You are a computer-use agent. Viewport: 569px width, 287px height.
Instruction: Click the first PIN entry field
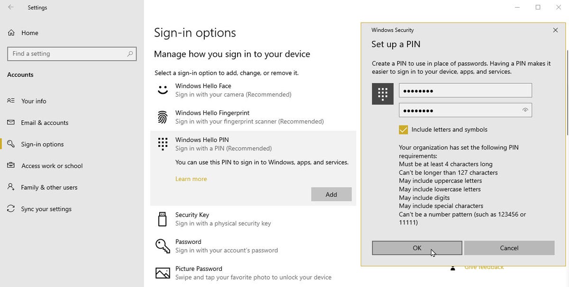click(x=465, y=90)
